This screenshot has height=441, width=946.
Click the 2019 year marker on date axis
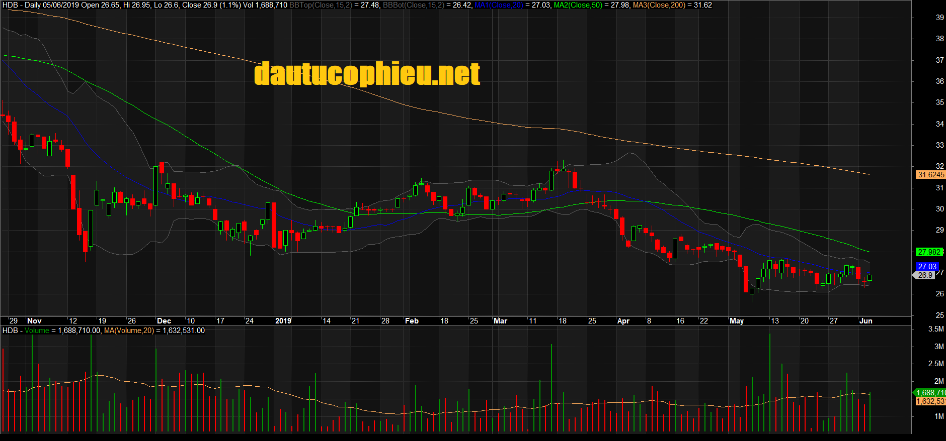coord(283,321)
